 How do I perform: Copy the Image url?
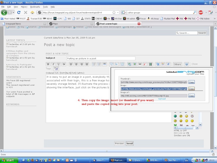[192, 96]
